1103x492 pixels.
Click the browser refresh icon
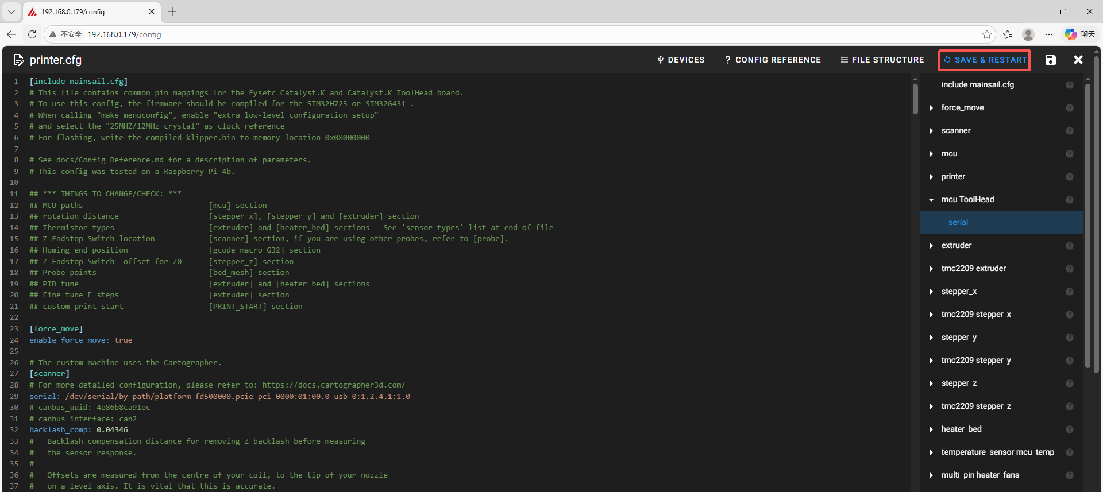point(32,34)
